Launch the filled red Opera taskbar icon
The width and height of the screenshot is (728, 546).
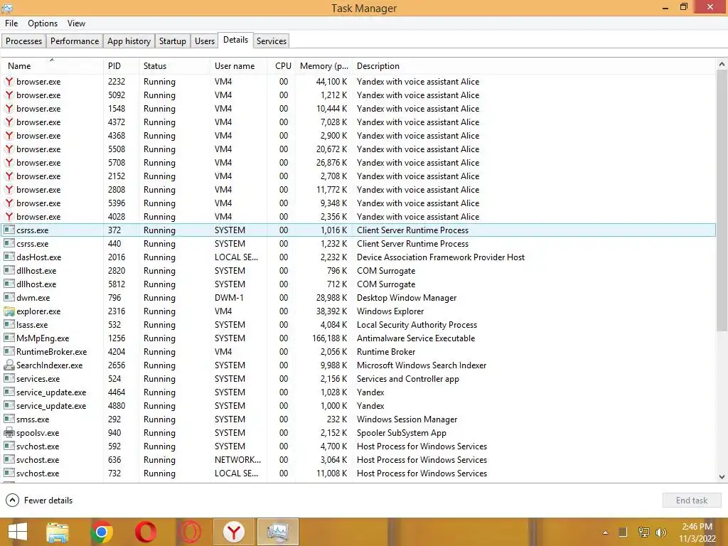[146, 532]
